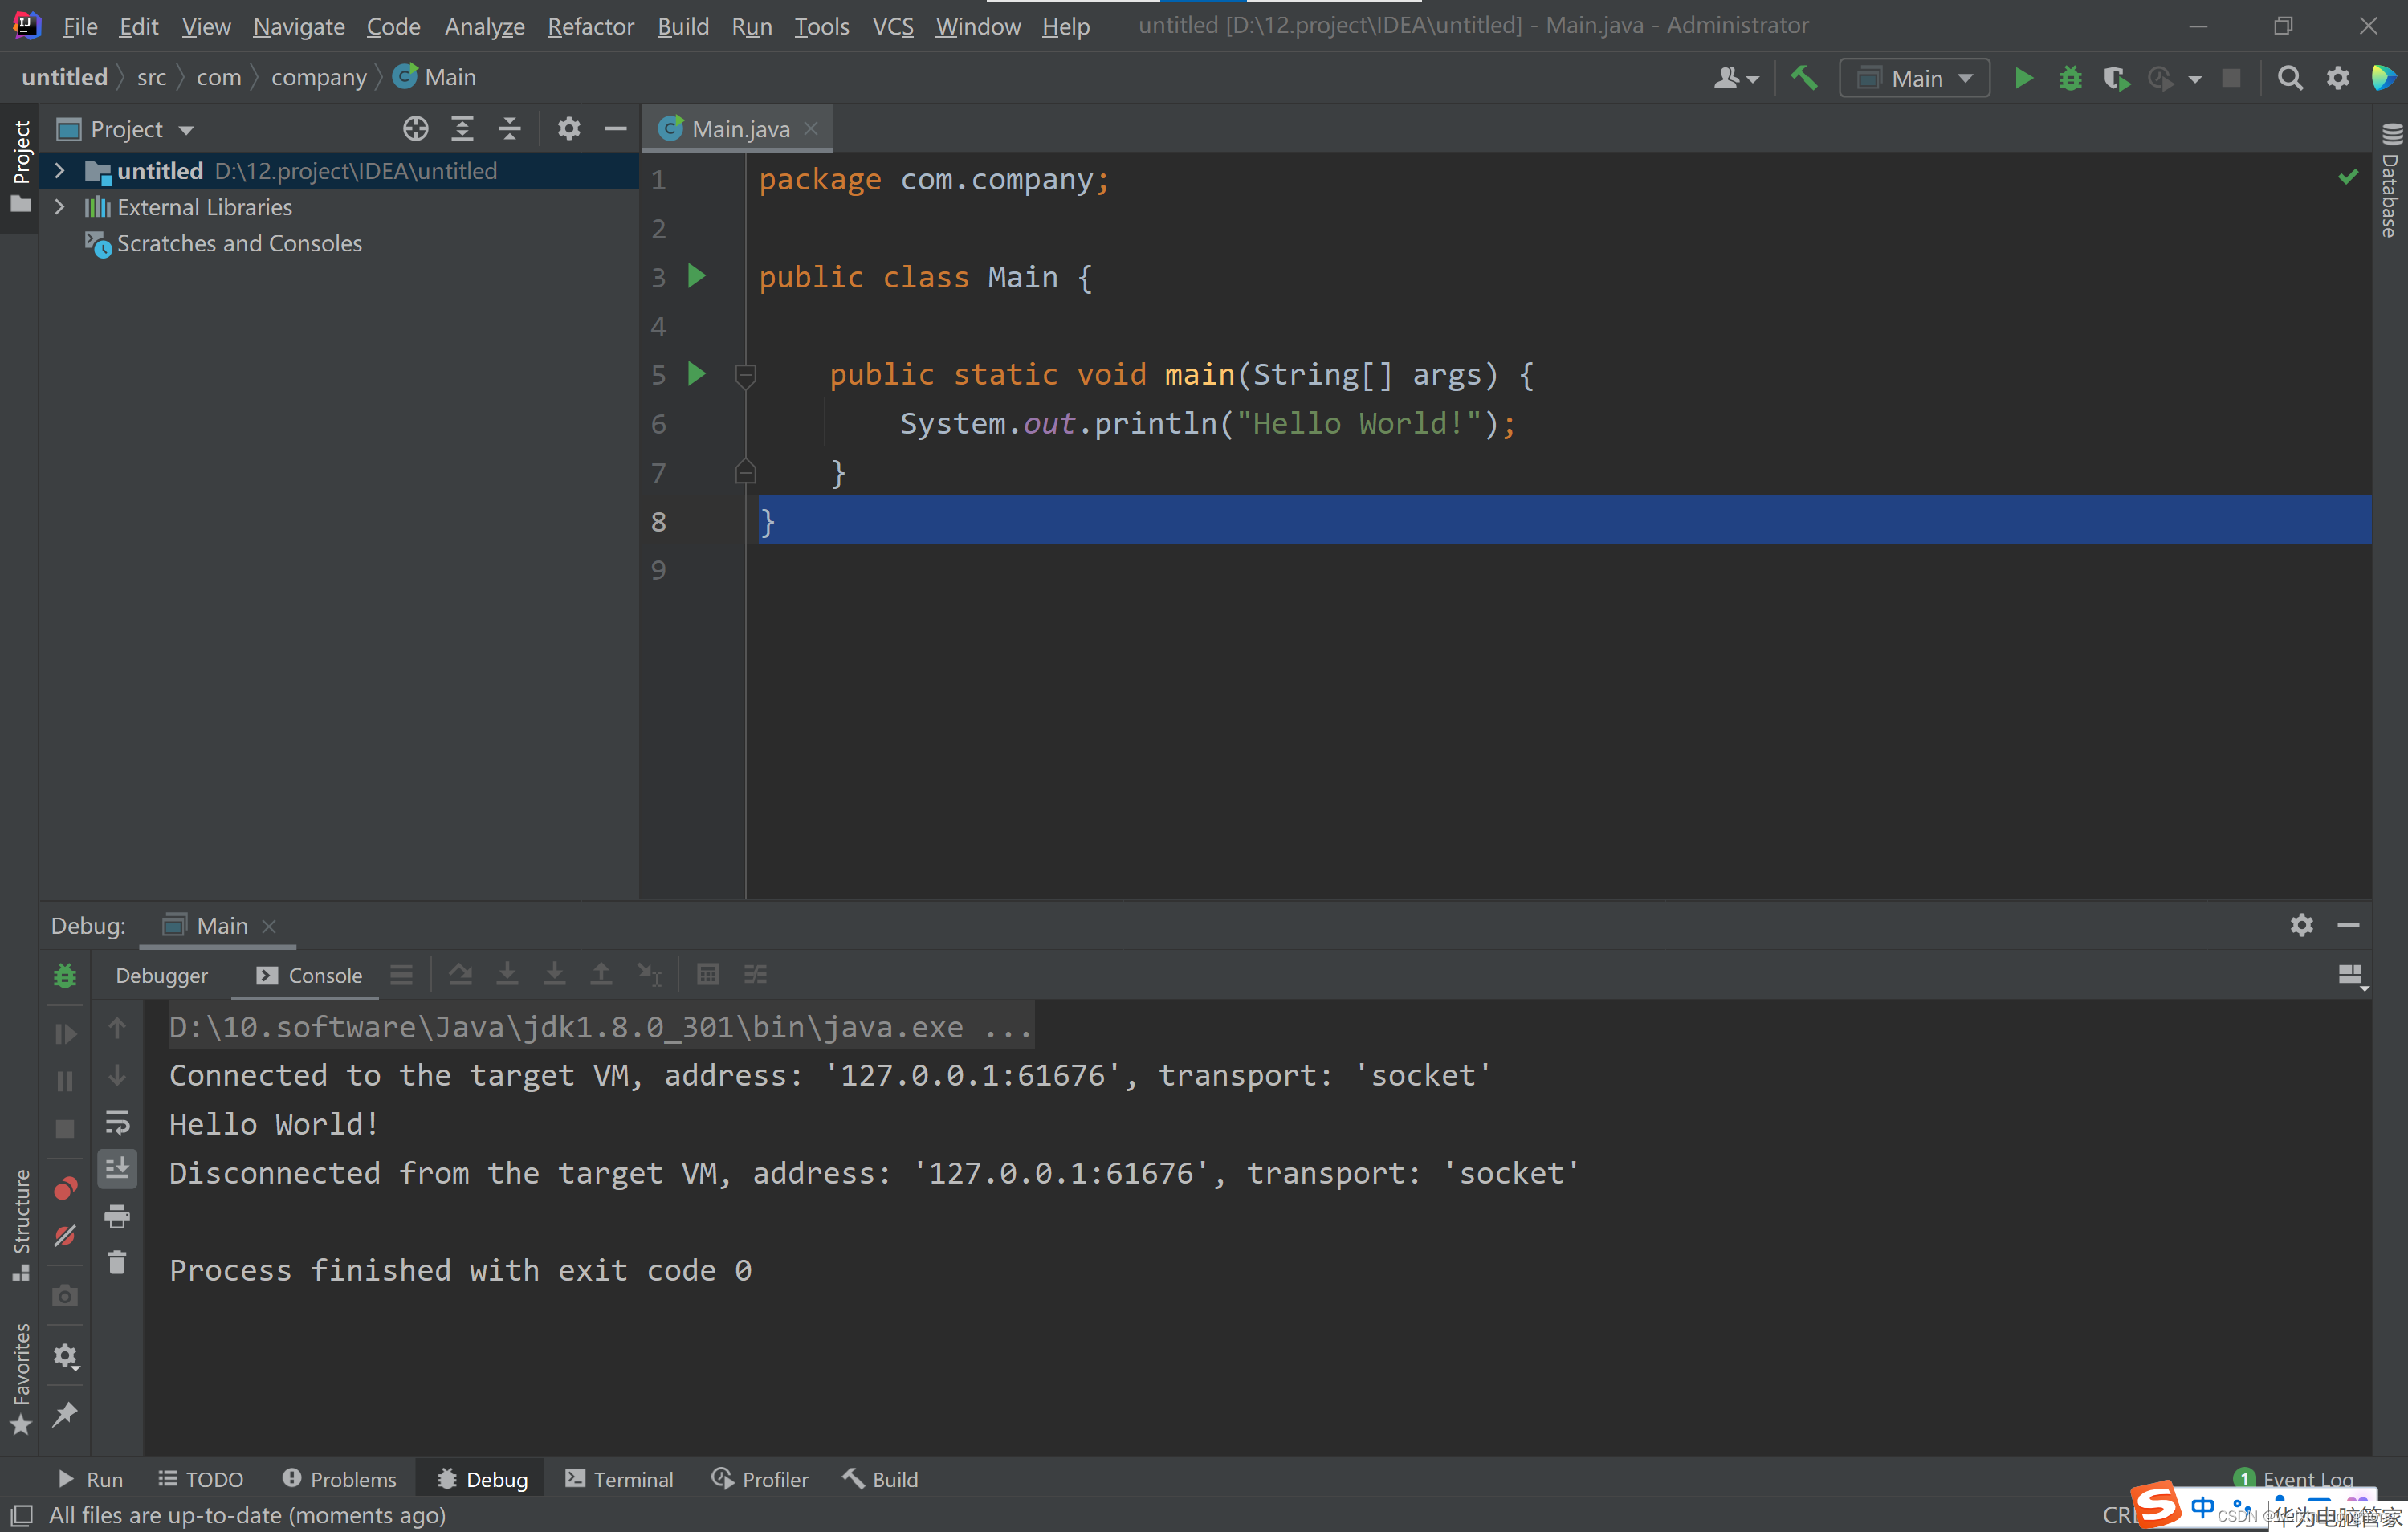Select the company breadcrumb above the editor

click(318, 77)
